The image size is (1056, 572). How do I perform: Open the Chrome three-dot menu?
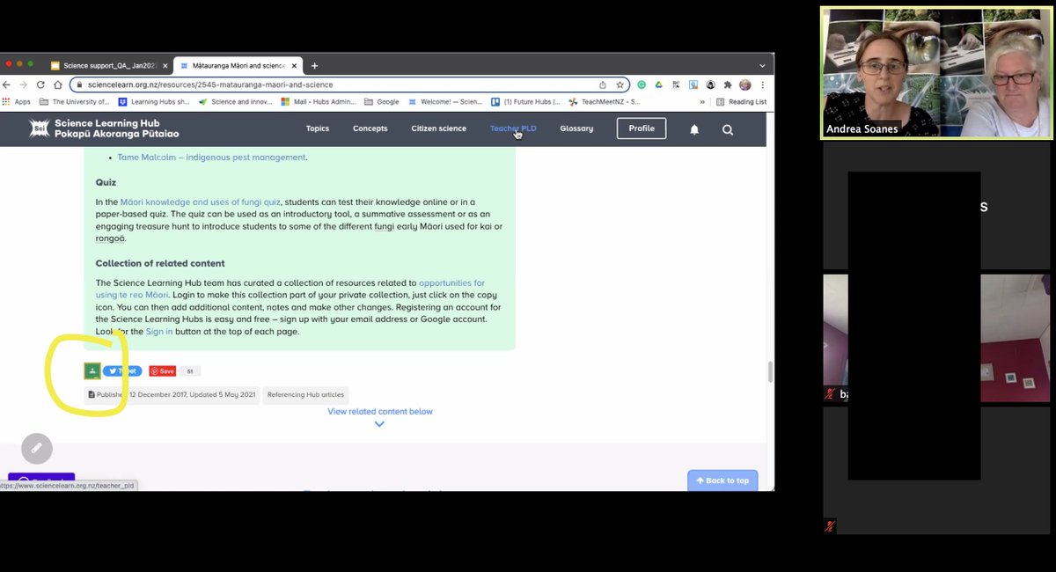(x=762, y=84)
